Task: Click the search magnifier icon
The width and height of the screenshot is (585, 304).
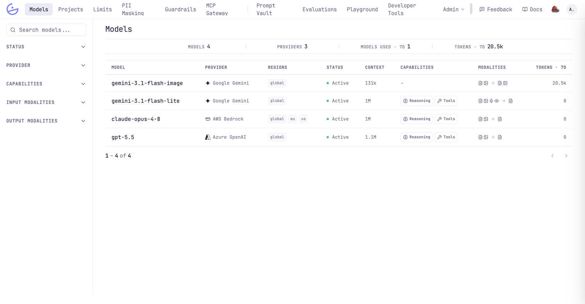Action: coord(13,30)
